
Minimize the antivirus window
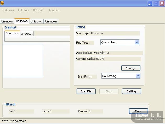pos(150,3)
